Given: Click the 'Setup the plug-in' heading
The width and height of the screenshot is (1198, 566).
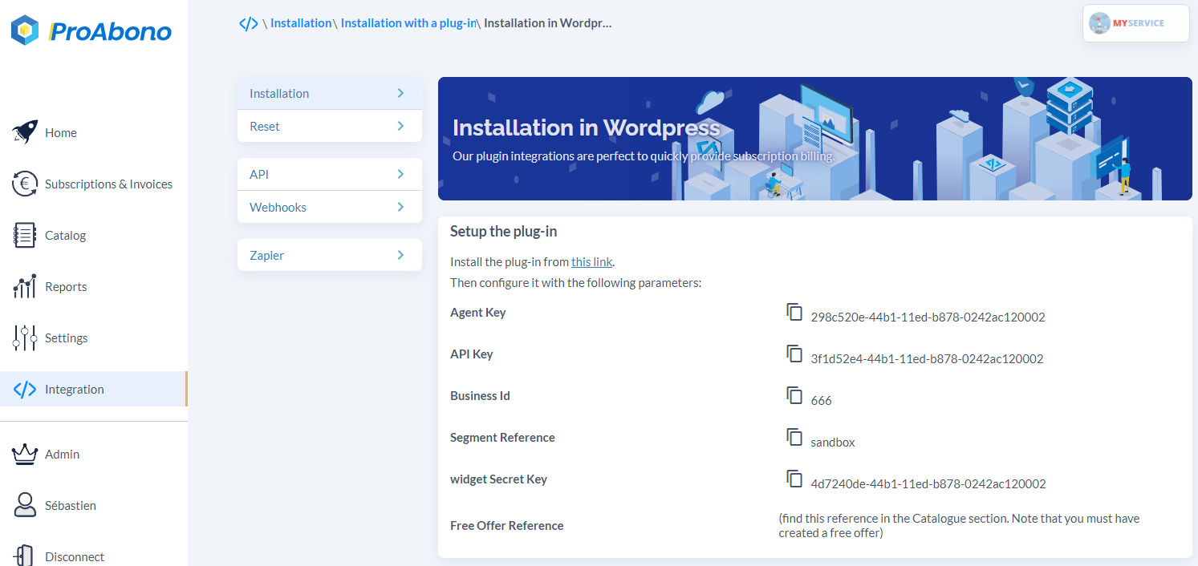Looking at the screenshot, I should pyautogui.click(x=504, y=232).
